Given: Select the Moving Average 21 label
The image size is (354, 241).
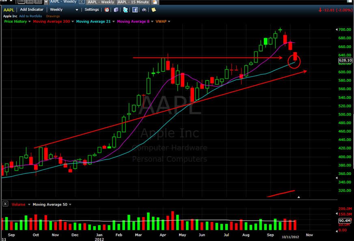Looking at the screenshot, I should (93, 21).
